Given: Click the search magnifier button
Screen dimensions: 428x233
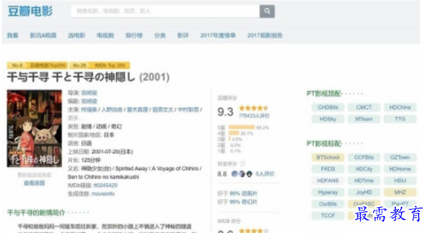Looking at the screenshot, I should (267, 11).
